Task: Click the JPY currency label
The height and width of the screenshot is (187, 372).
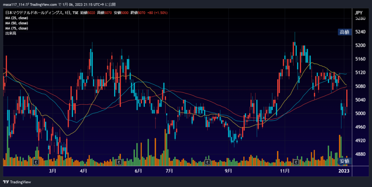Action: click(x=359, y=13)
